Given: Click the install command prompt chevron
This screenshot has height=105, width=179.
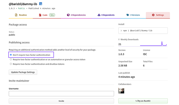Looking at the screenshot, I should pyautogui.click(x=121, y=31).
